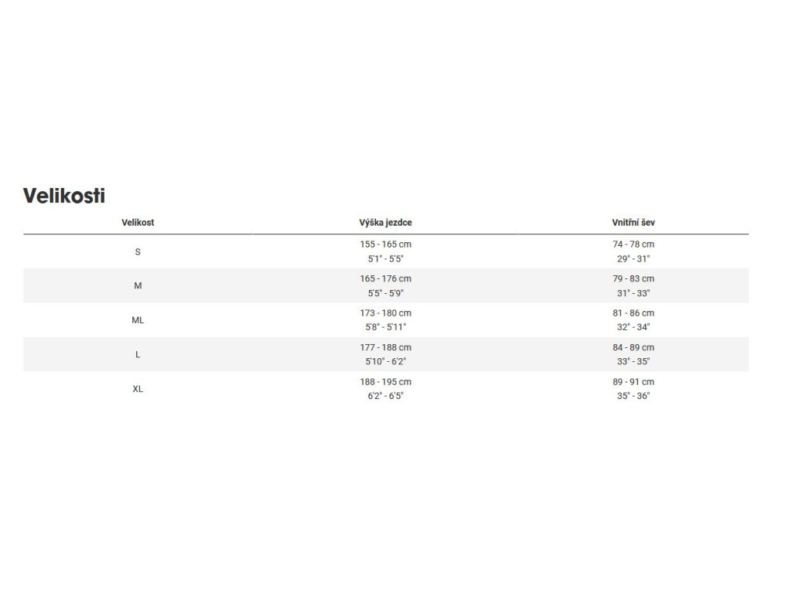Click the 155 - 165 cm height value

click(x=385, y=244)
